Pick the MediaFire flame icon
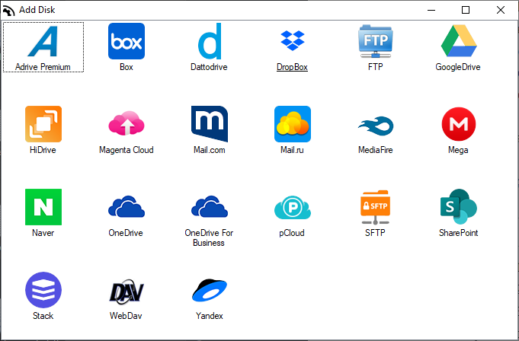 (376, 126)
